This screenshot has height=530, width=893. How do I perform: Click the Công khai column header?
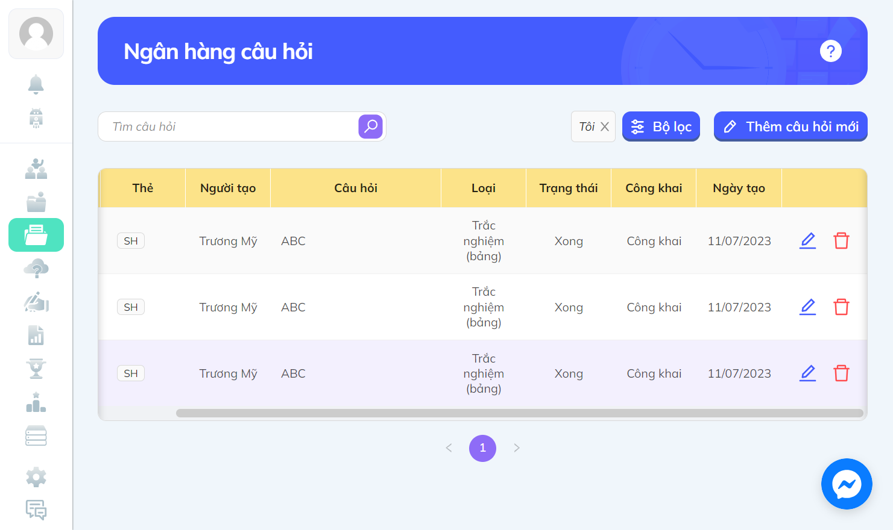[654, 188]
